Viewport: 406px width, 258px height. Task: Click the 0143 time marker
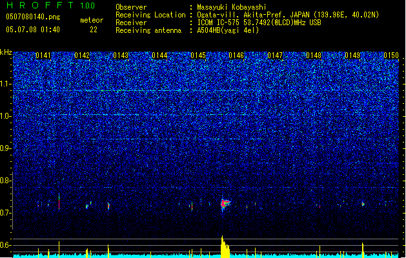[121, 55]
